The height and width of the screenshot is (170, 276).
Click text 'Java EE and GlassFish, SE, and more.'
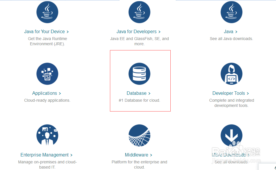139,41
